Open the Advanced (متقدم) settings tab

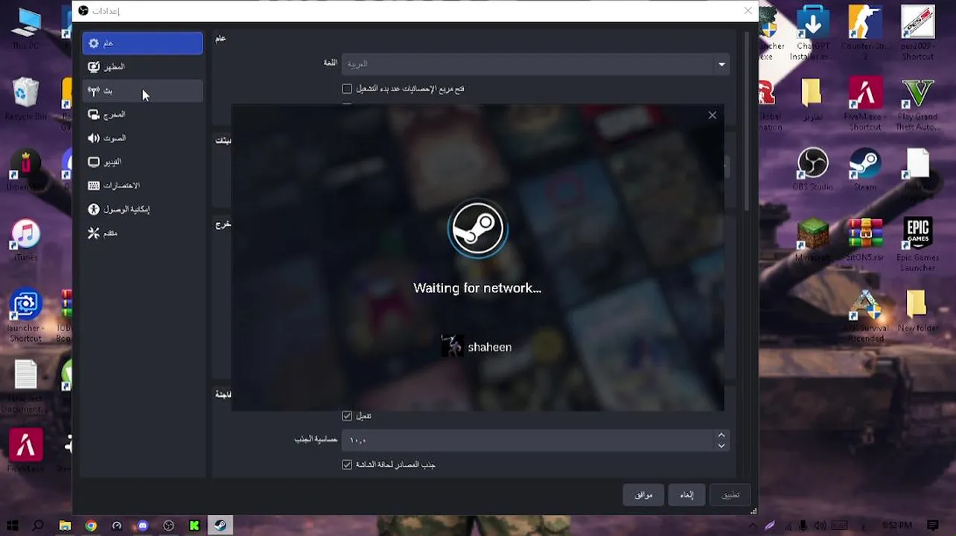(x=142, y=233)
